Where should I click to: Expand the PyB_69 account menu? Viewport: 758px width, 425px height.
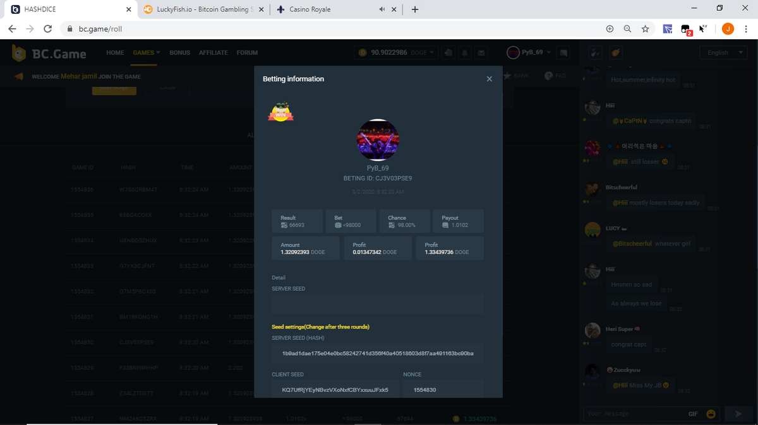(x=549, y=52)
